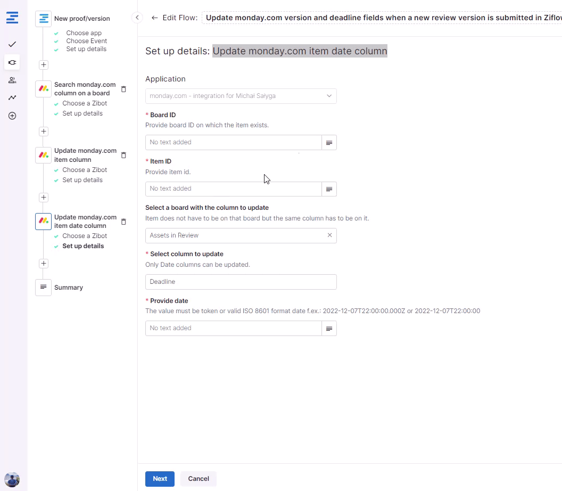Add a step after New proof/version
Image resolution: width=562 pixels, height=491 pixels.
(43, 65)
